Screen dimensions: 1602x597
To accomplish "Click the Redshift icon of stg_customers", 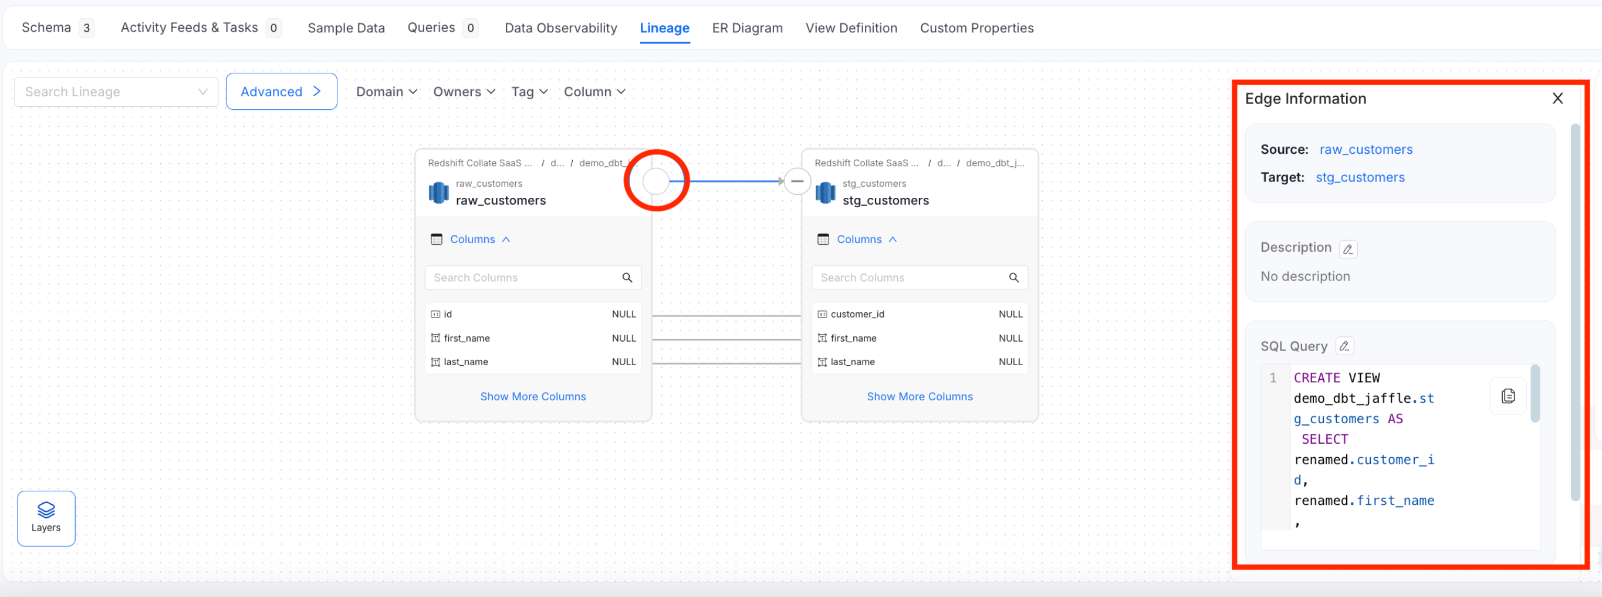I will (825, 193).
